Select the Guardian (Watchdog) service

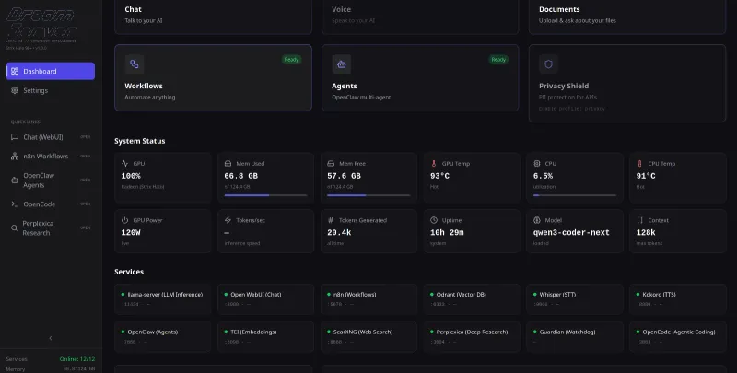pos(575,336)
